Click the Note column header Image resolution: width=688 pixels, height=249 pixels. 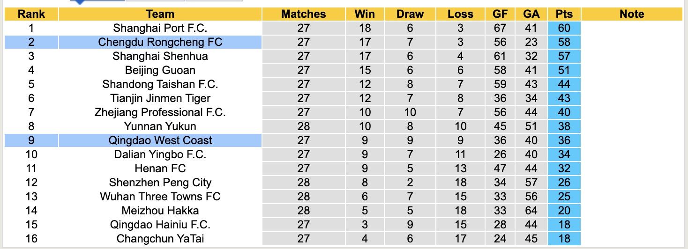pos(632,14)
